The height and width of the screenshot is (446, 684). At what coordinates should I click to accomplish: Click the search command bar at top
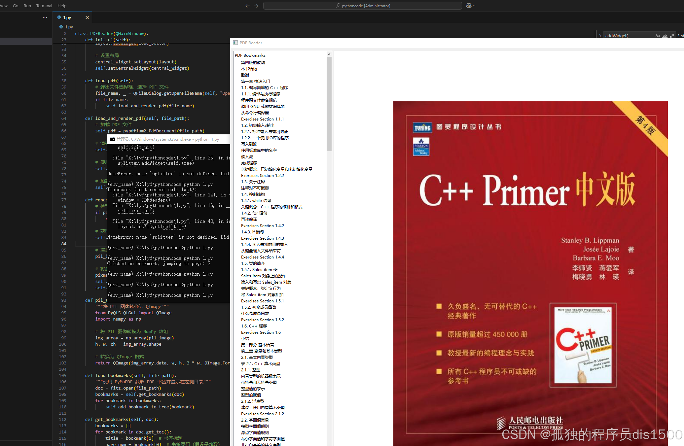pos(362,5)
